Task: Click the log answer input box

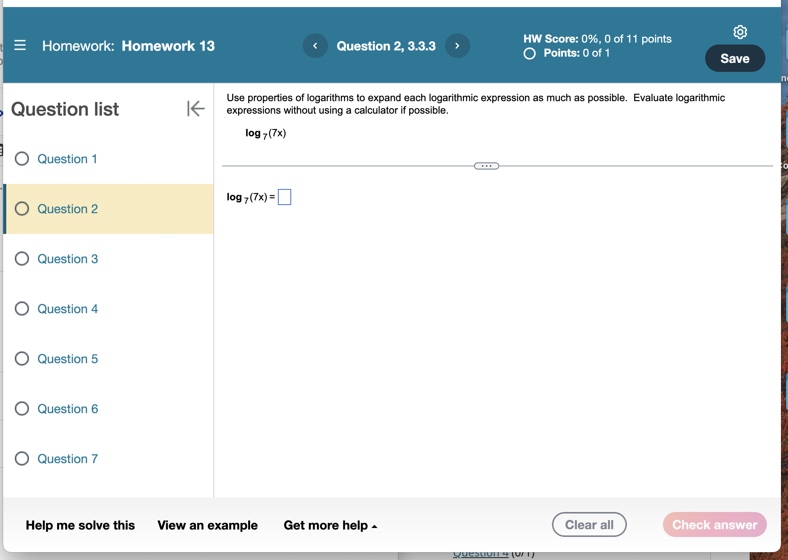Action: [x=284, y=197]
